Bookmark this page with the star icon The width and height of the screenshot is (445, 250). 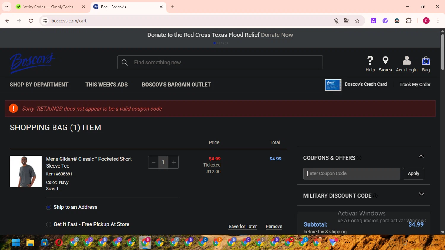click(x=357, y=21)
